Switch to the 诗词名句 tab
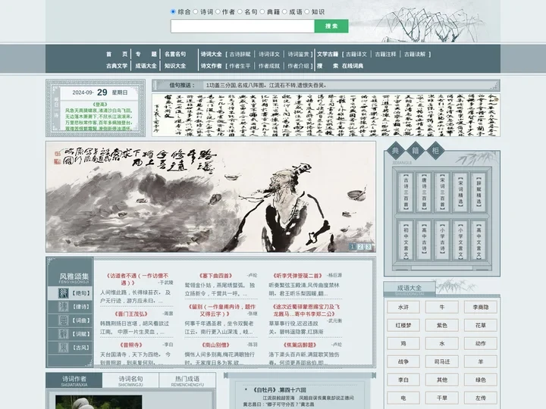The image size is (546, 409). (x=130, y=380)
